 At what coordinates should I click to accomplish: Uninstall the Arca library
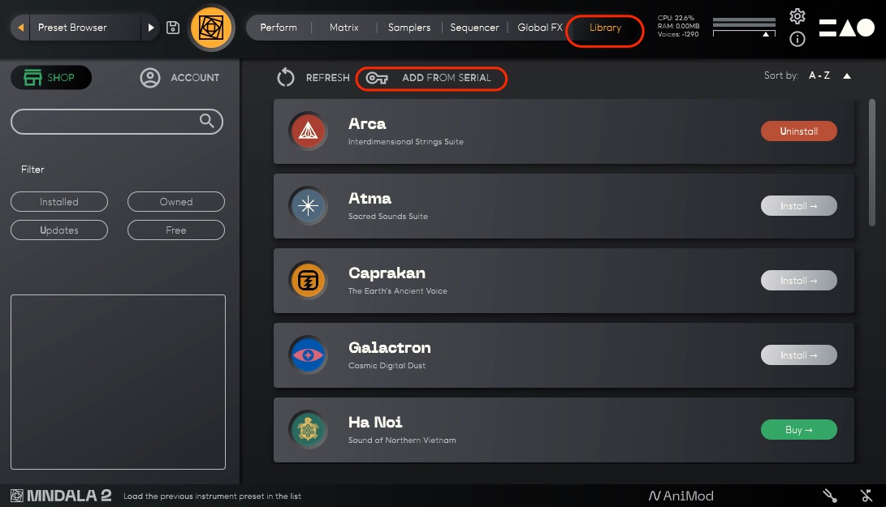pyautogui.click(x=799, y=131)
